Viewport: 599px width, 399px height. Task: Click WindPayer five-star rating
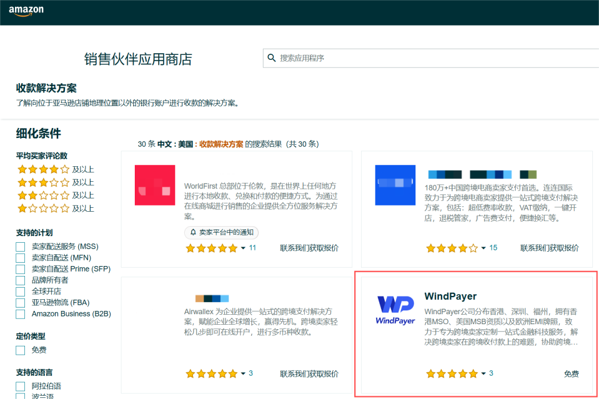coord(452,374)
